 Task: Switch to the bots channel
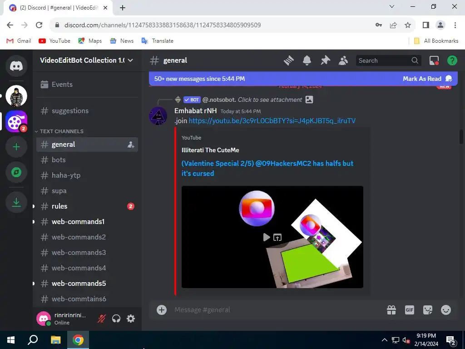point(87,160)
